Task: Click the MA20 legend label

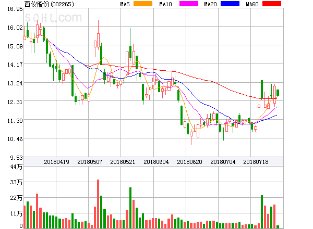Action: (x=210, y=4)
